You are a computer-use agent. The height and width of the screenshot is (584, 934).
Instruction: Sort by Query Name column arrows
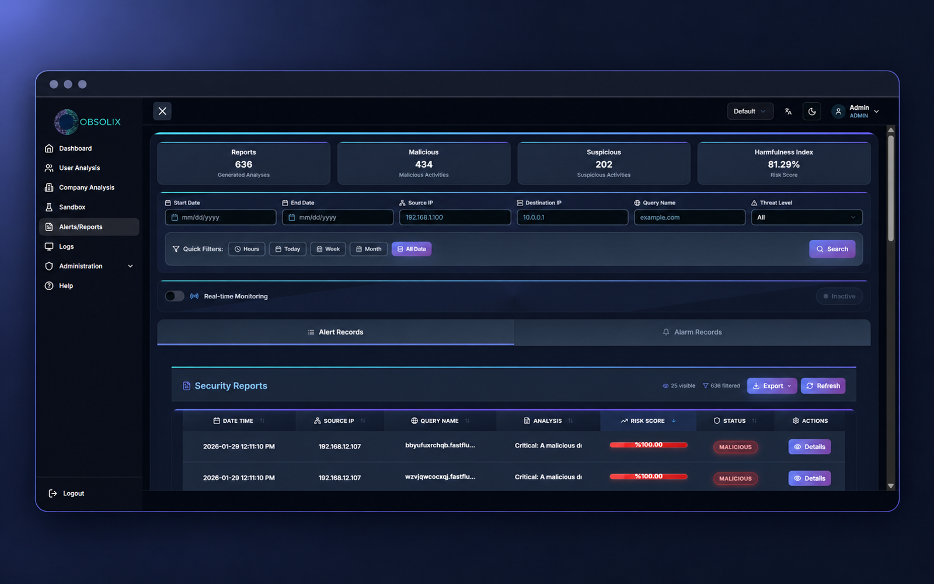(468, 420)
